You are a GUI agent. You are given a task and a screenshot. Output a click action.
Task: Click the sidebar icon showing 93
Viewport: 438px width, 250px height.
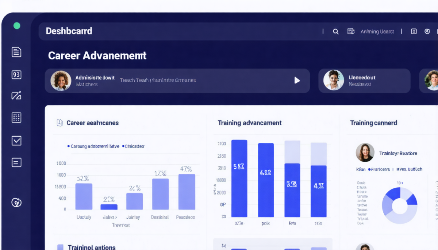coord(16,75)
